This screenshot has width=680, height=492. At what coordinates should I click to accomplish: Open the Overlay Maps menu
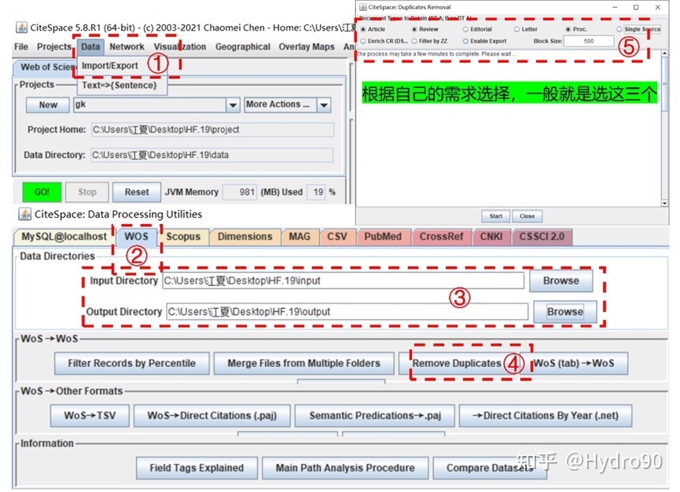pyautogui.click(x=307, y=47)
